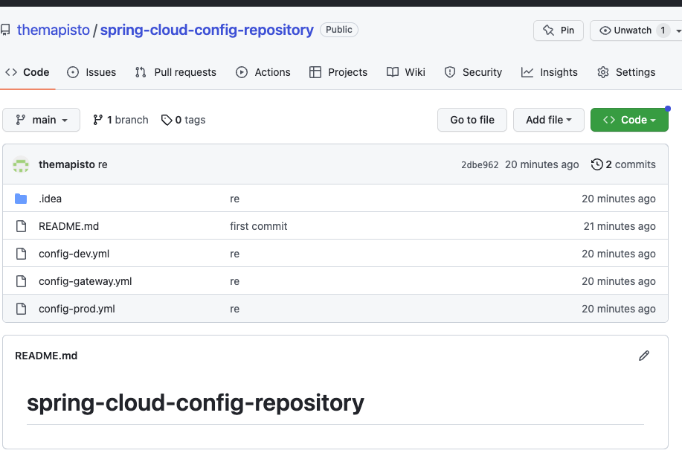The image size is (682, 462).
Task: Edit README with the pencil icon
Action: click(644, 356)
